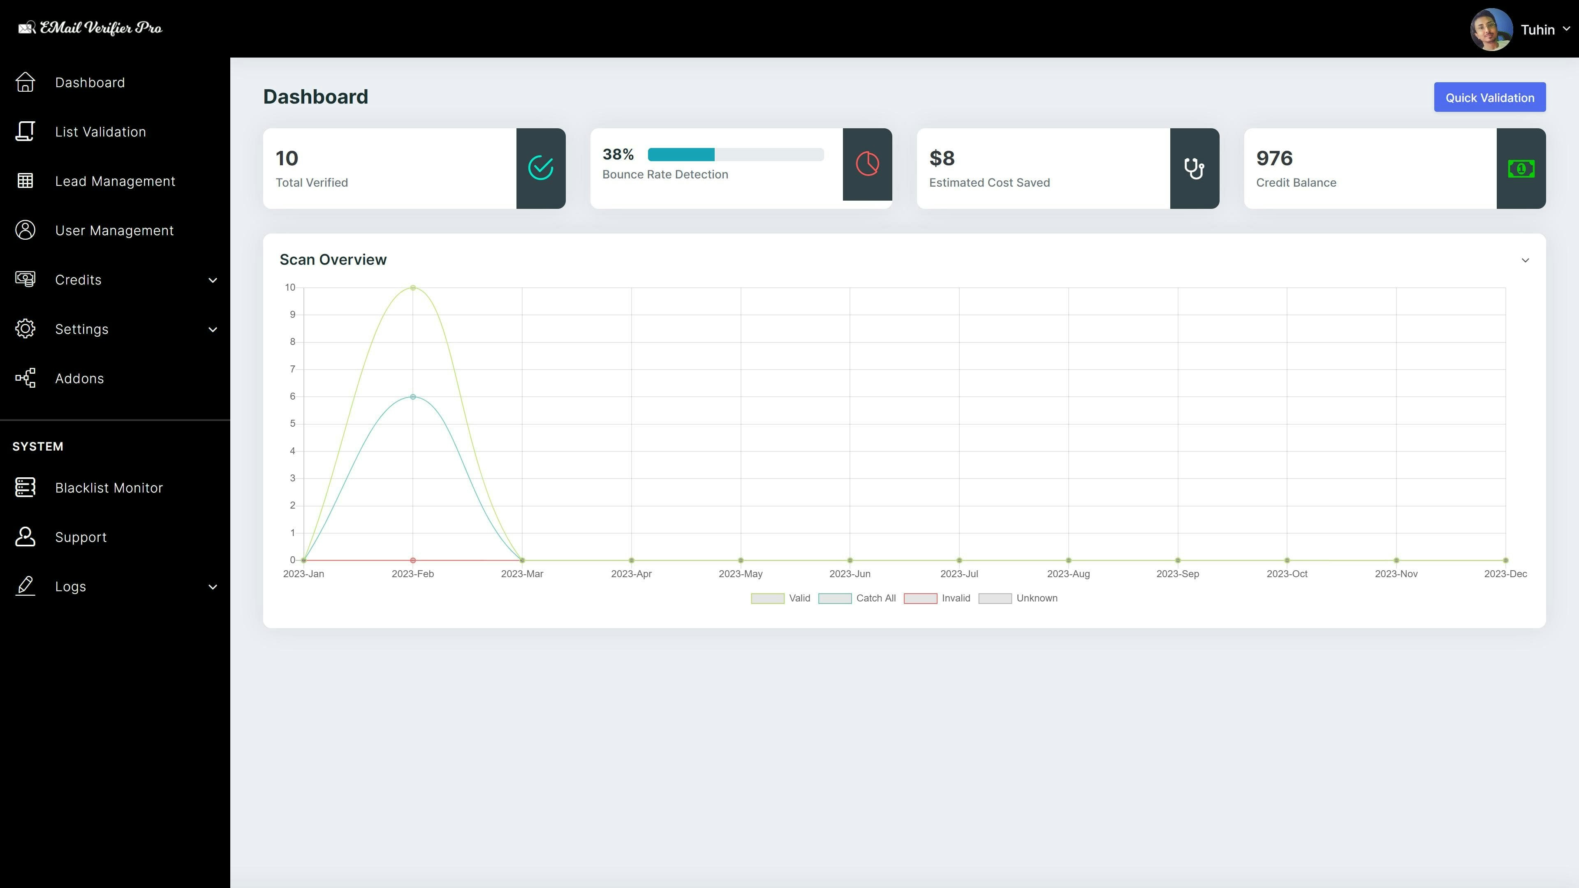The image size is (1579, 888).
Task: Click the Addons network icon
Action: point(25,378)
